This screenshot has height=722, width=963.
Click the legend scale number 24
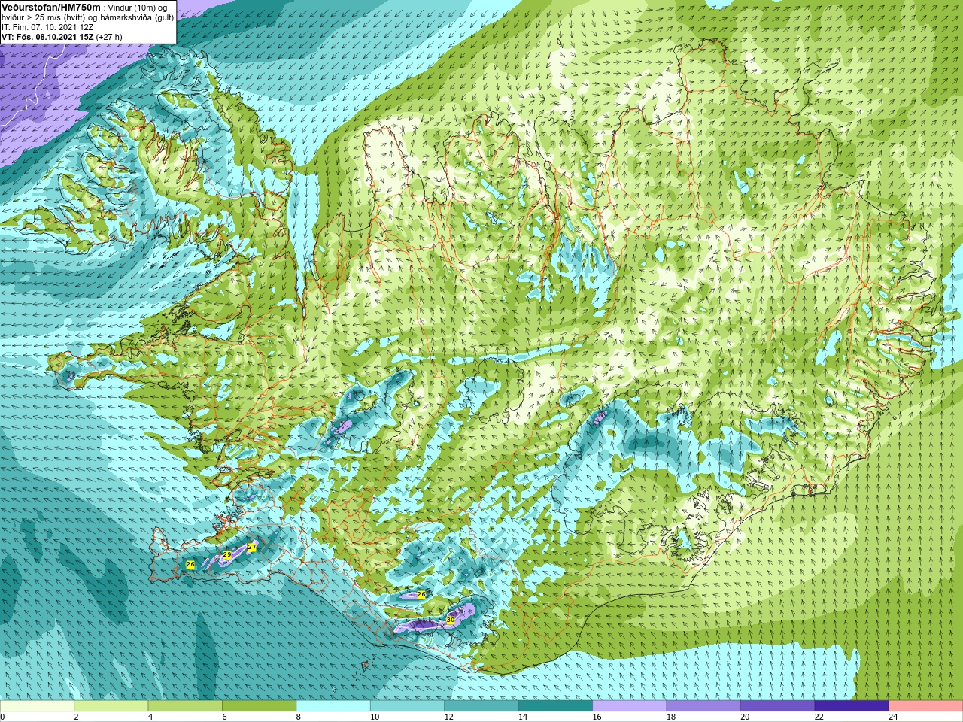[893, 717]
